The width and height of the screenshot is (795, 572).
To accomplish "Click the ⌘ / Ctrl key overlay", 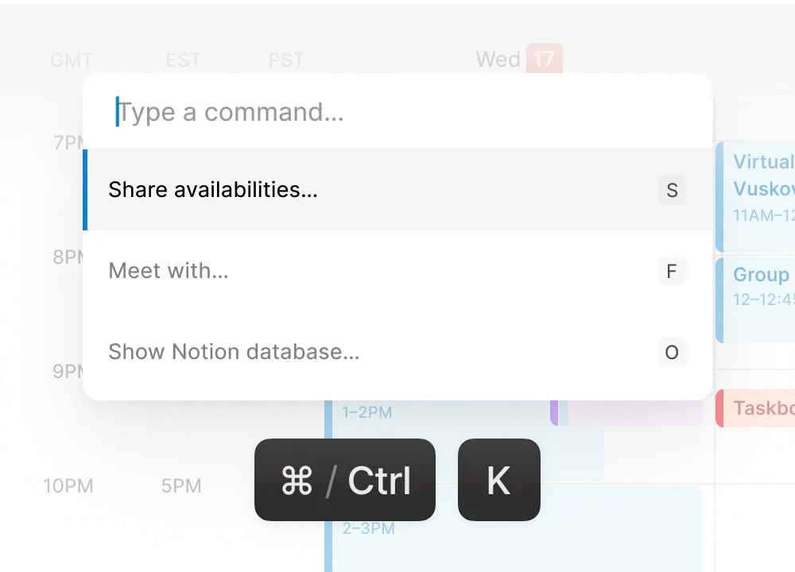I will (345, 480).
